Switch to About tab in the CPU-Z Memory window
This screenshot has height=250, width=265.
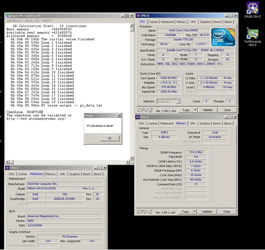coord(228,123)
